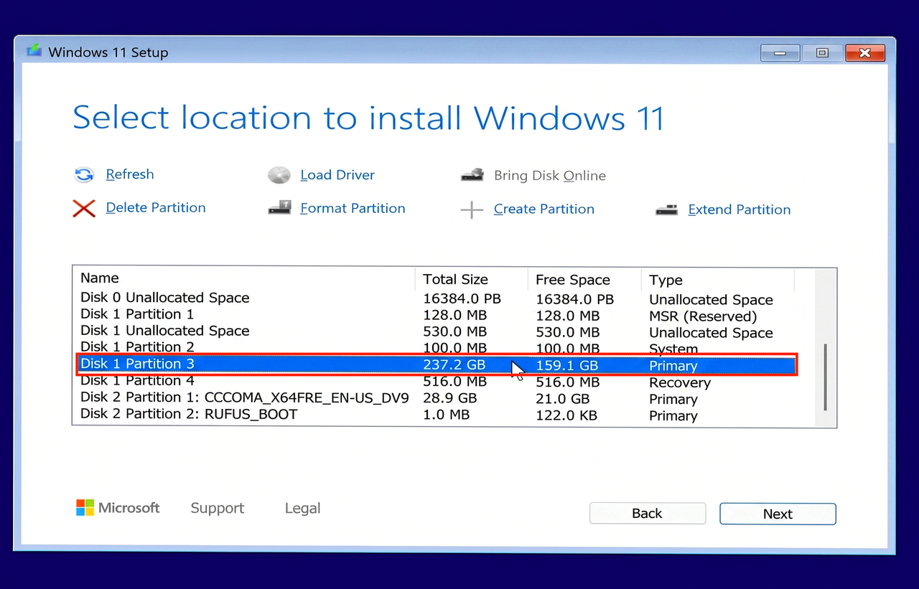Click the 16384.0 PB total size cell
The width and height of the screenshot is (919, 589).
(462, 298)
